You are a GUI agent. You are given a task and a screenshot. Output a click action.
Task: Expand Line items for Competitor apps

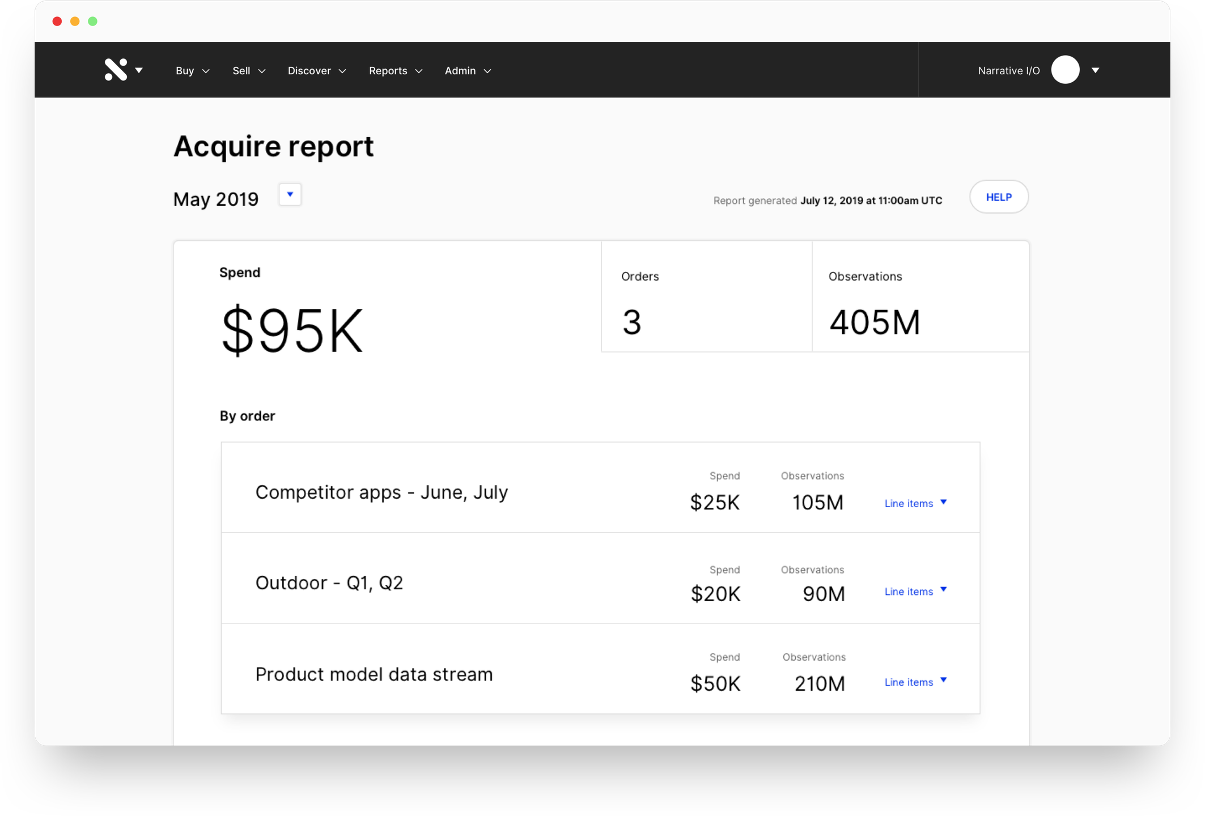915,503
